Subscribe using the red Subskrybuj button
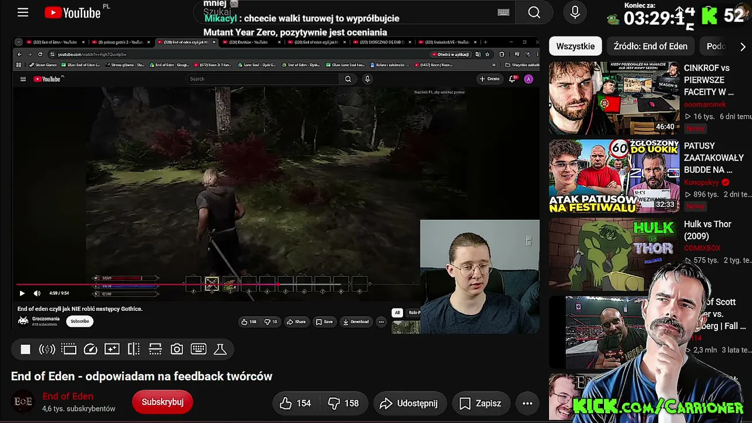752x423 pixels. coord(162,402)
